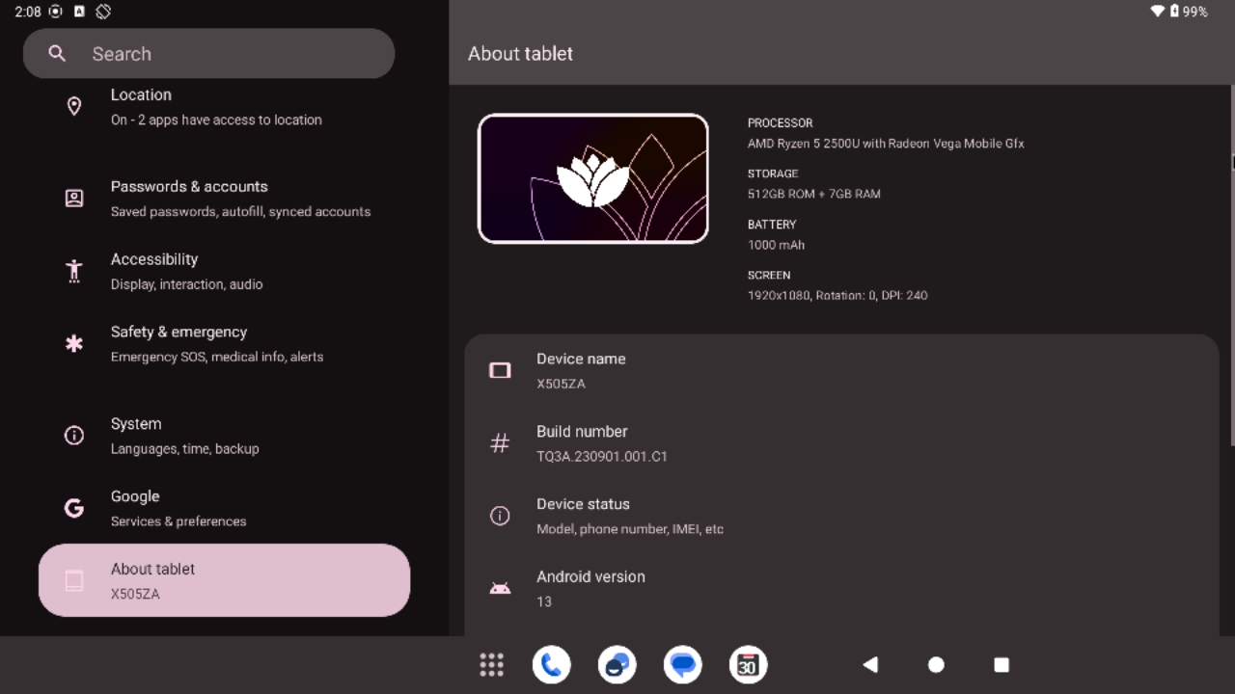1235x694 pixels.
Task: Select the Accessibility icon in the sidebar
Action: [x=74, y=271]
